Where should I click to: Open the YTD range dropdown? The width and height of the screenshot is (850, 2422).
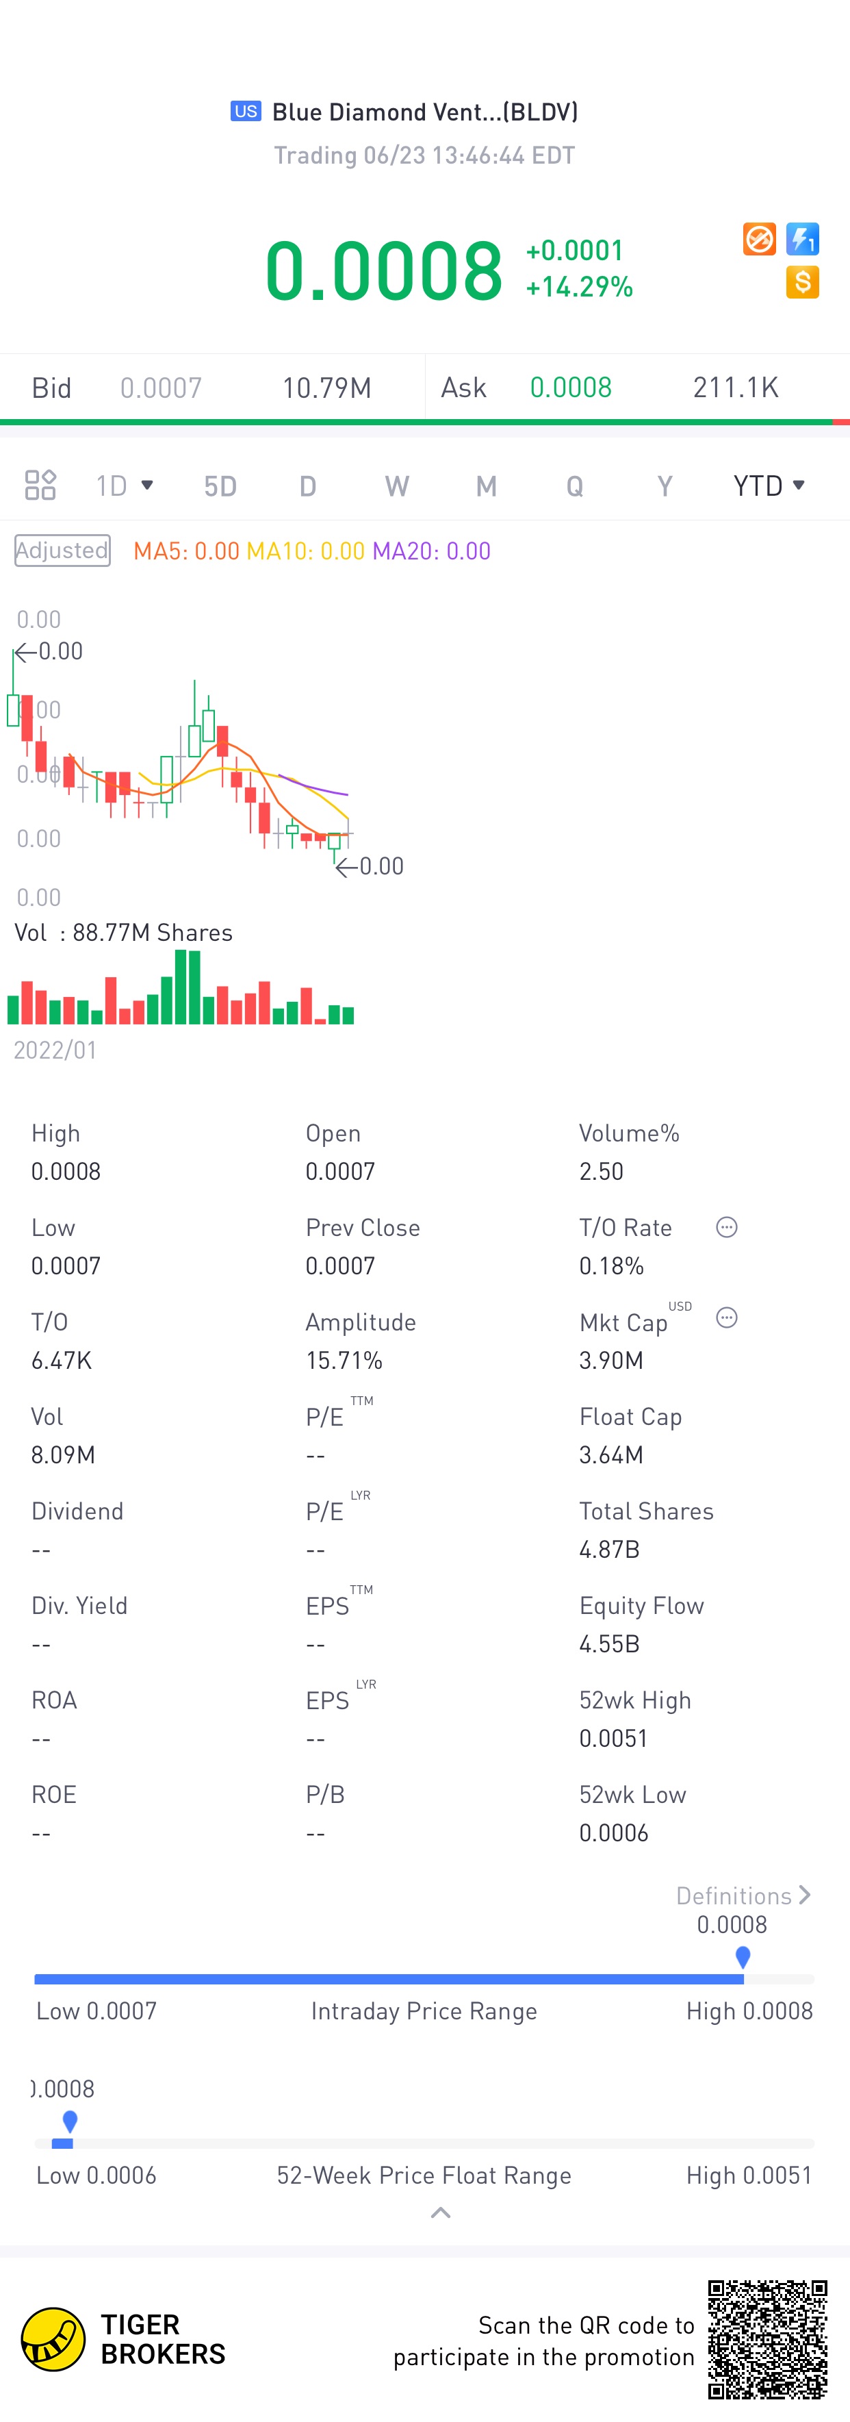769,485
